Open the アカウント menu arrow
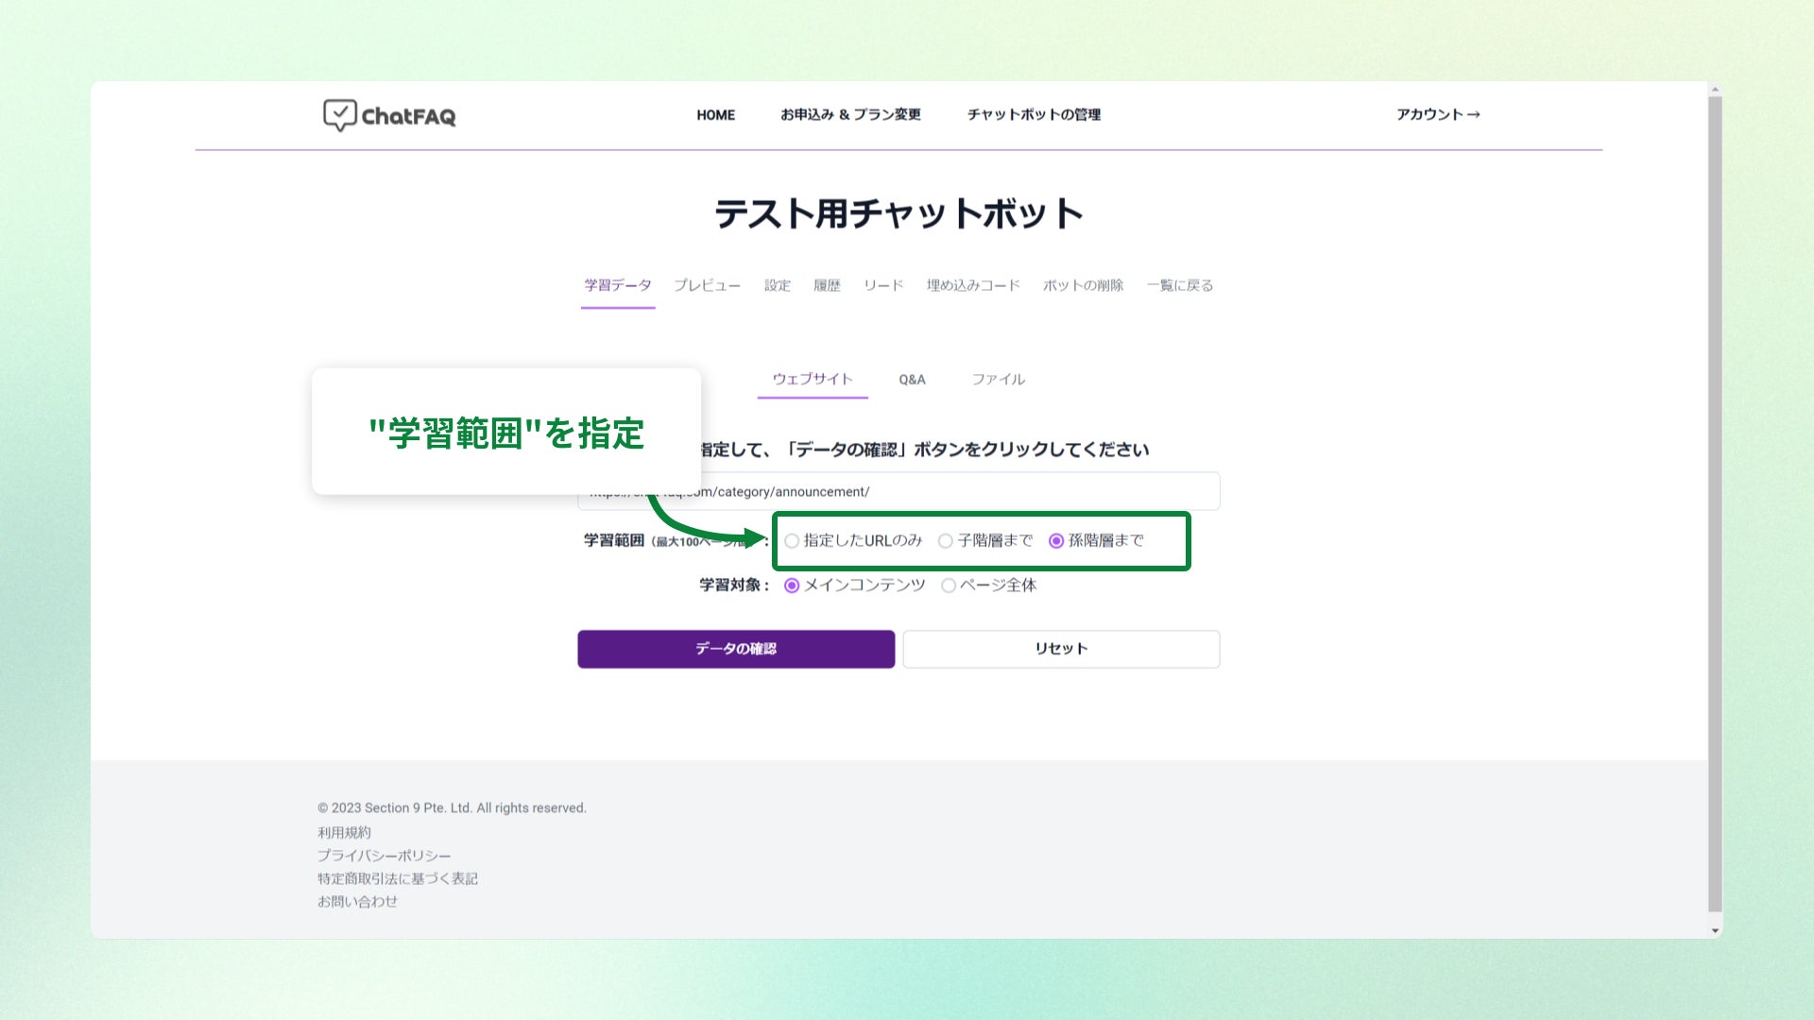The image size is (1814, 1020). 1473,114
